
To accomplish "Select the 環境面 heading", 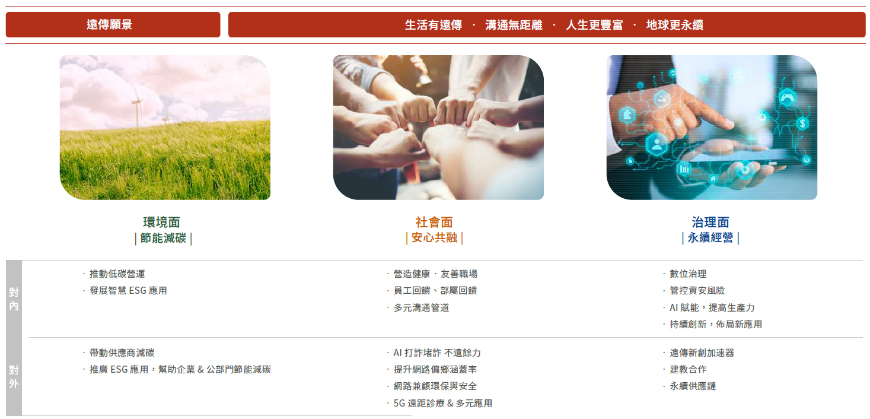I will pyautogui.click(x=161, y=223).
